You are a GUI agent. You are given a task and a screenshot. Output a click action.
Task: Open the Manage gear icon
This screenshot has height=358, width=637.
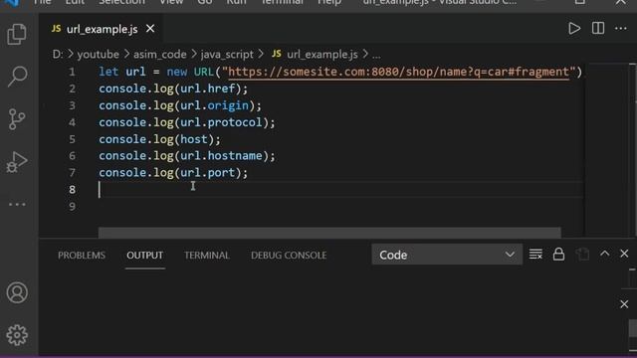coord(17,335)
